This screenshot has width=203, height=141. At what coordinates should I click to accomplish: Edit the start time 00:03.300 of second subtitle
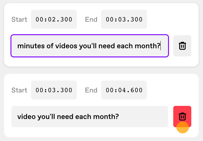(x=54, y=90)
